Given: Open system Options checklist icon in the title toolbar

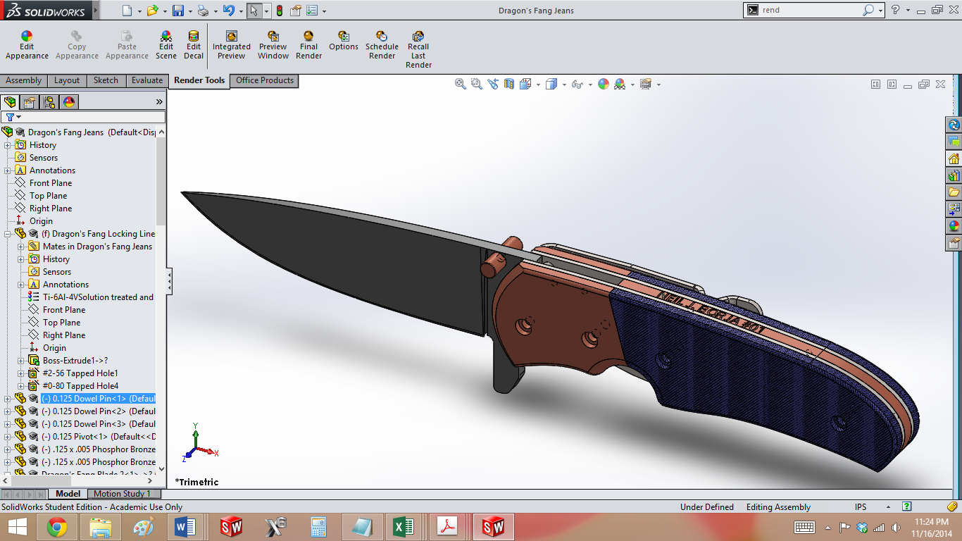Looking at the screenshot, I should (x=312, y=11).
